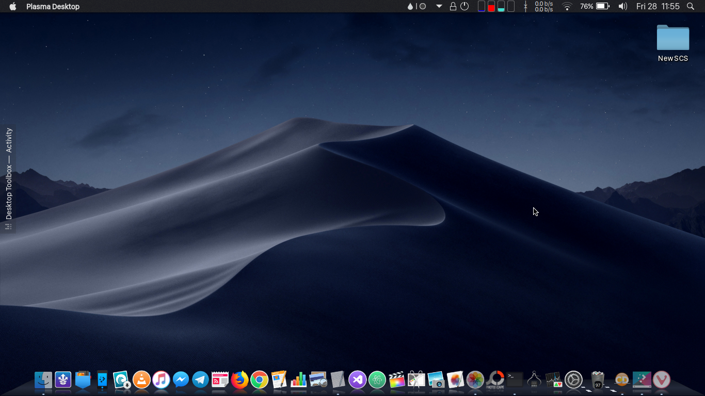705x396 pixels.
Task: Launch the Terminal
Action: (x=515, y=379)
